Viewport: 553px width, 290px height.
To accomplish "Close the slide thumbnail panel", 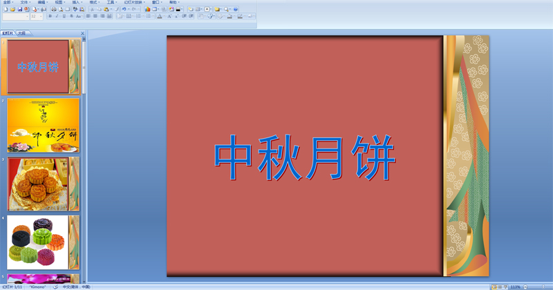I will pyautogui.click(x=83, y=33).
